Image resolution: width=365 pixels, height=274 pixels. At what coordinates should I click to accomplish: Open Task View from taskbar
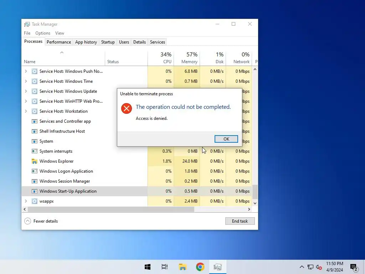pos(165,267)
